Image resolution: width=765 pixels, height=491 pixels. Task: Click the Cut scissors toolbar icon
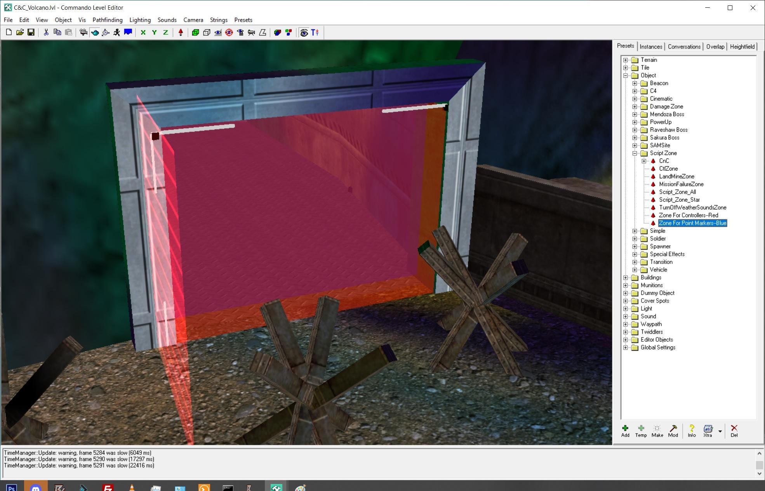pos(46,33)
